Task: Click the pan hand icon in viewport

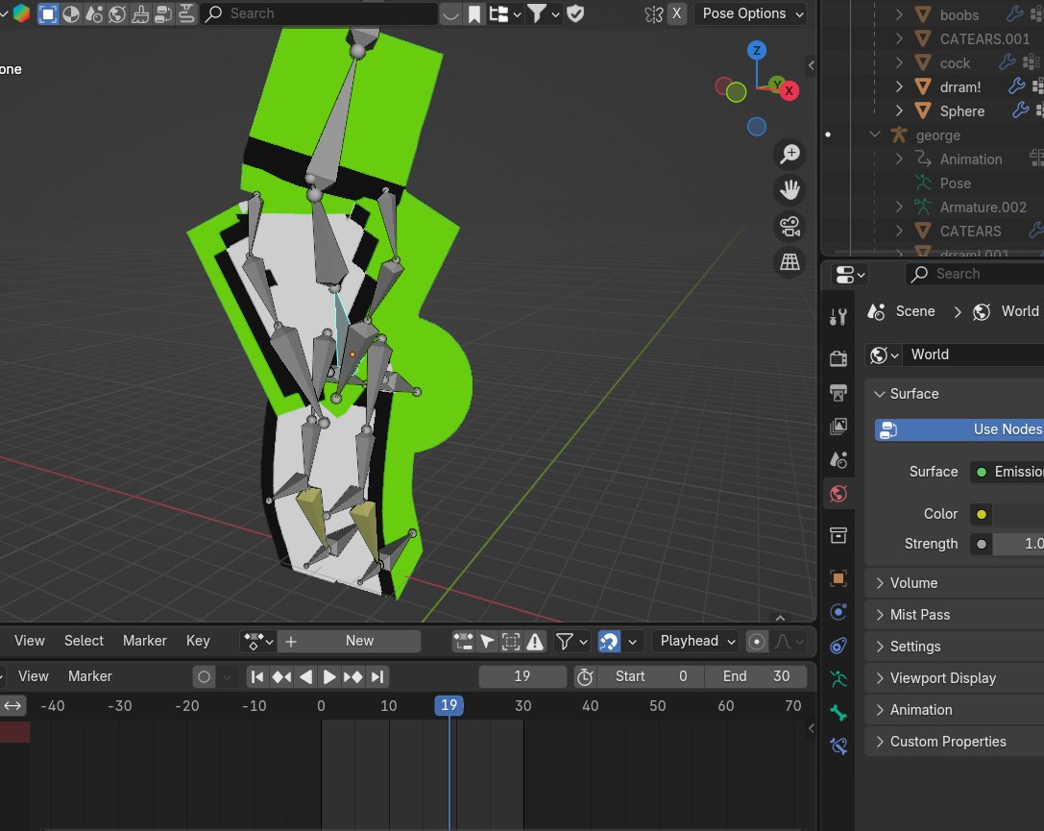Action: coord(790,190)
